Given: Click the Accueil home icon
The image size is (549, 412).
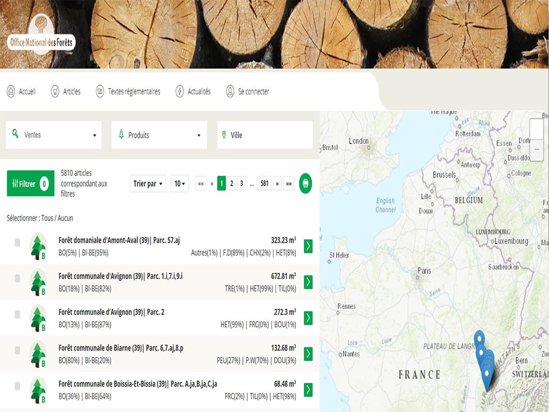Looking at the screenshot, I should 11,91.
